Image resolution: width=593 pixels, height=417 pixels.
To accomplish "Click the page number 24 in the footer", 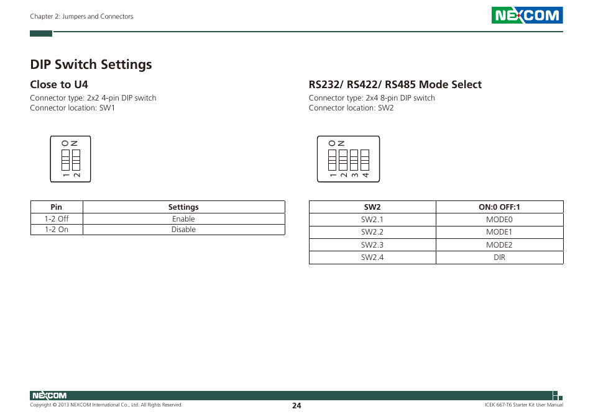I will (x=296, y=406).
